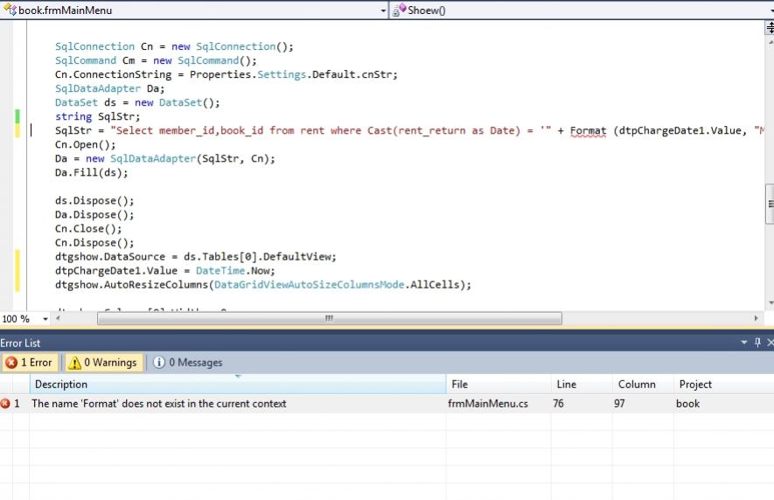Sort errors by Column header

coord(643,384)
